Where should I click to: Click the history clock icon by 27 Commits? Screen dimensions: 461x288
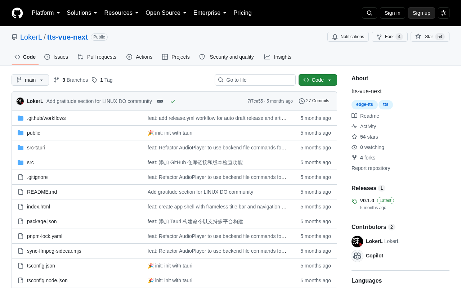(x=302, y=101)
